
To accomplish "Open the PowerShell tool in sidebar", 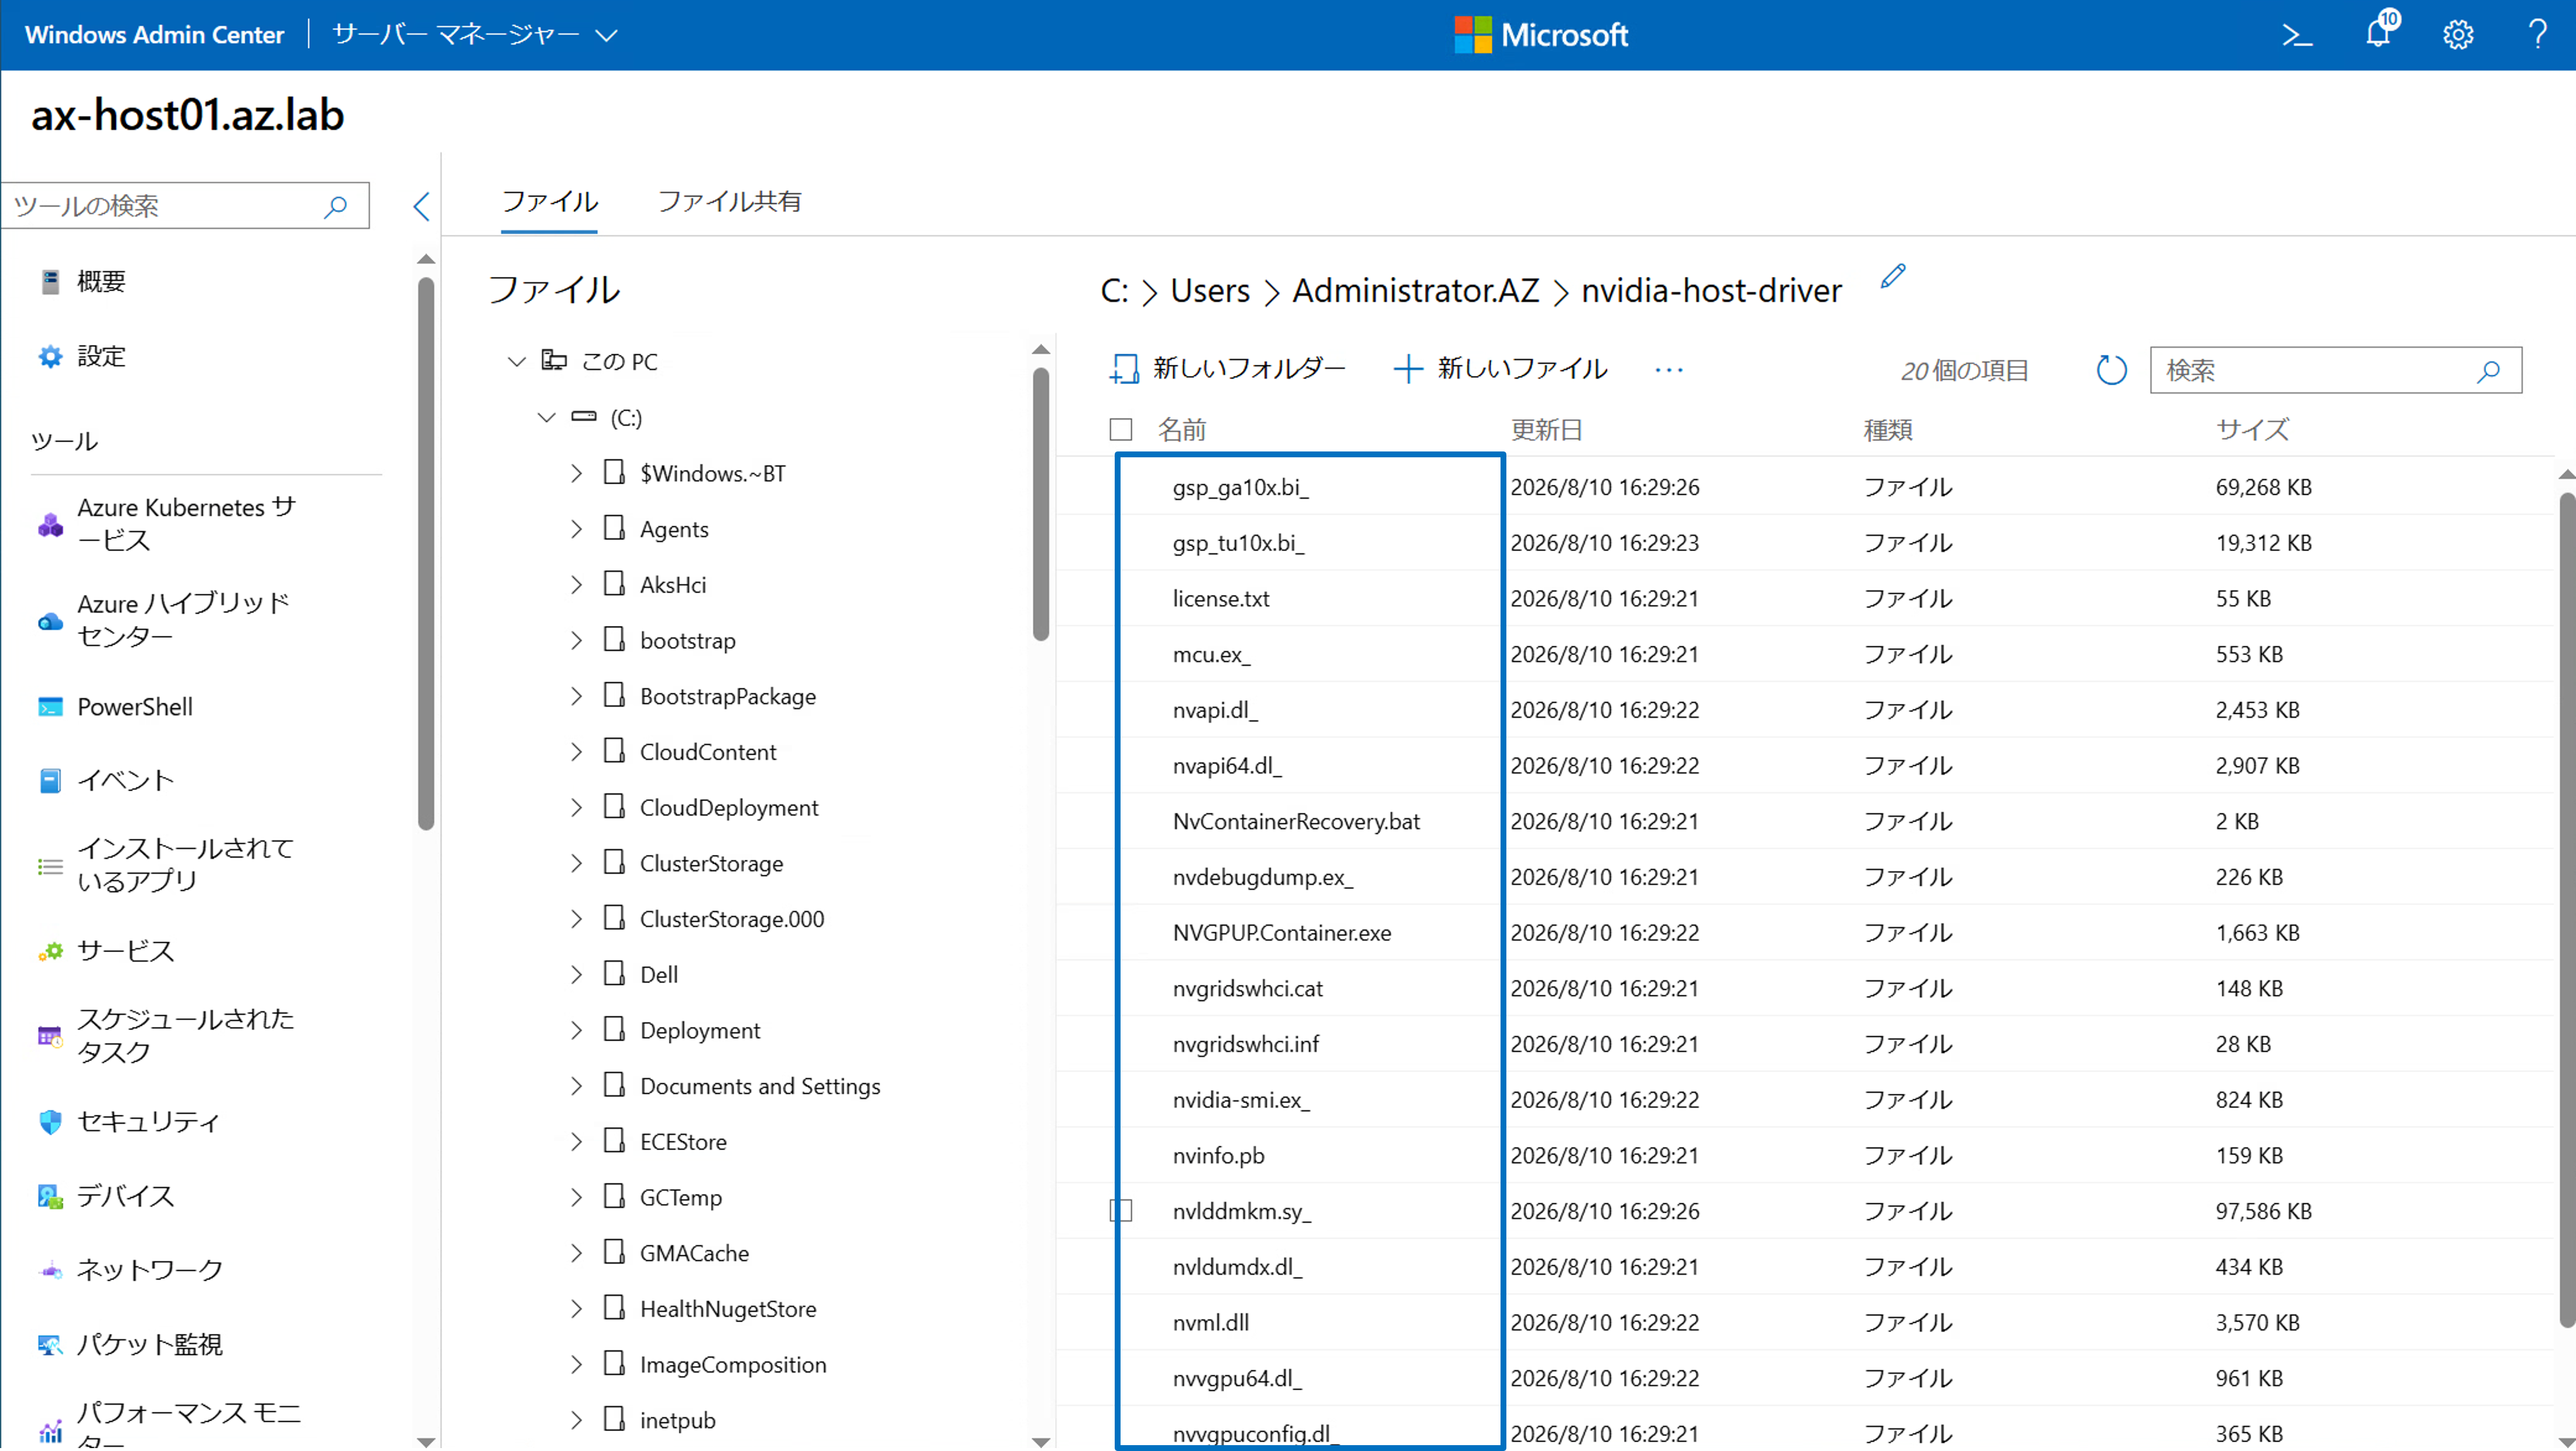I will (x=115, y=707).
